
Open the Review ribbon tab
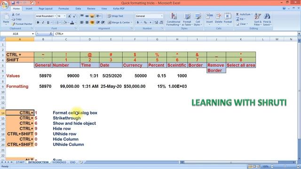point(91,8)
